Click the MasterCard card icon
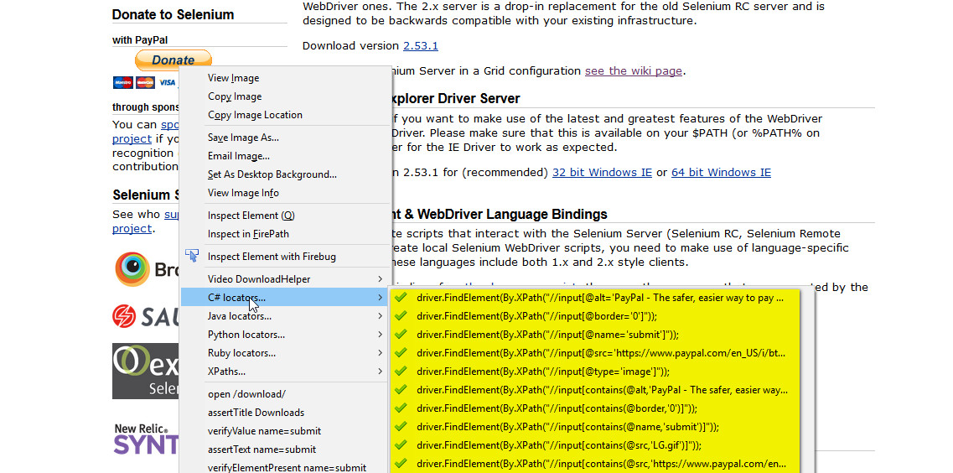Screen dimensions: 953x473 coord(145,83)
